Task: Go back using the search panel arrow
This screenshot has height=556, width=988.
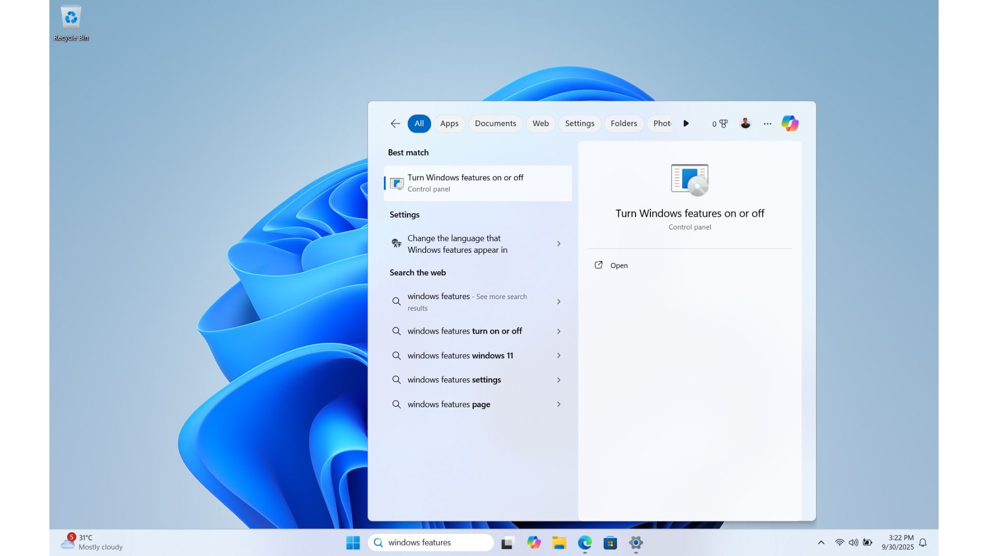Action: tap(395, 124)
